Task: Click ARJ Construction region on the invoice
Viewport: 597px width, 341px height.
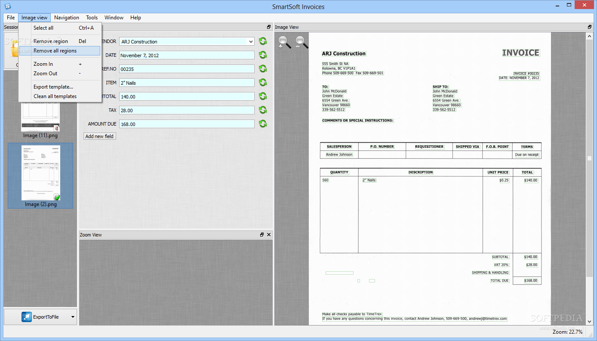Action: pyautogui.click(x=344, y=54)
